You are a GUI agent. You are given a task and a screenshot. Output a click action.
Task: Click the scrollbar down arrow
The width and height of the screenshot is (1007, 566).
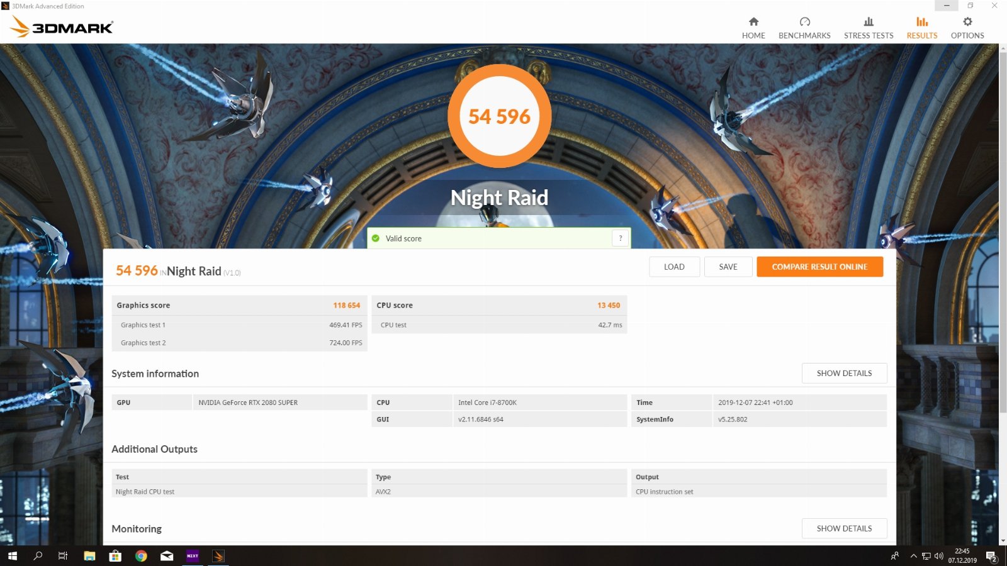coord(1003,541)
